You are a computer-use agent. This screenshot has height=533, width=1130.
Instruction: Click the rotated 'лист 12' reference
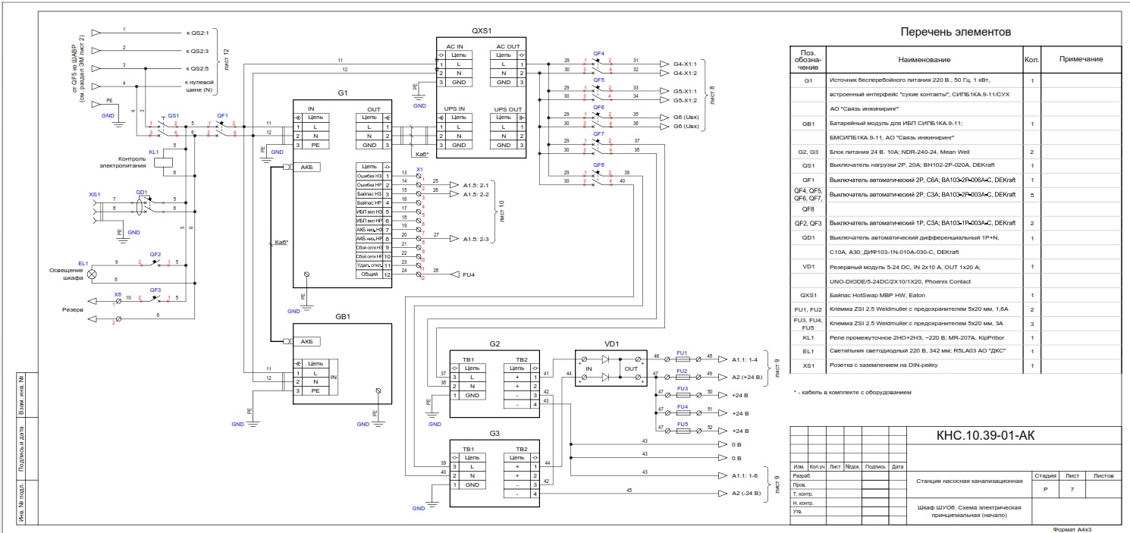coord(226,61)
